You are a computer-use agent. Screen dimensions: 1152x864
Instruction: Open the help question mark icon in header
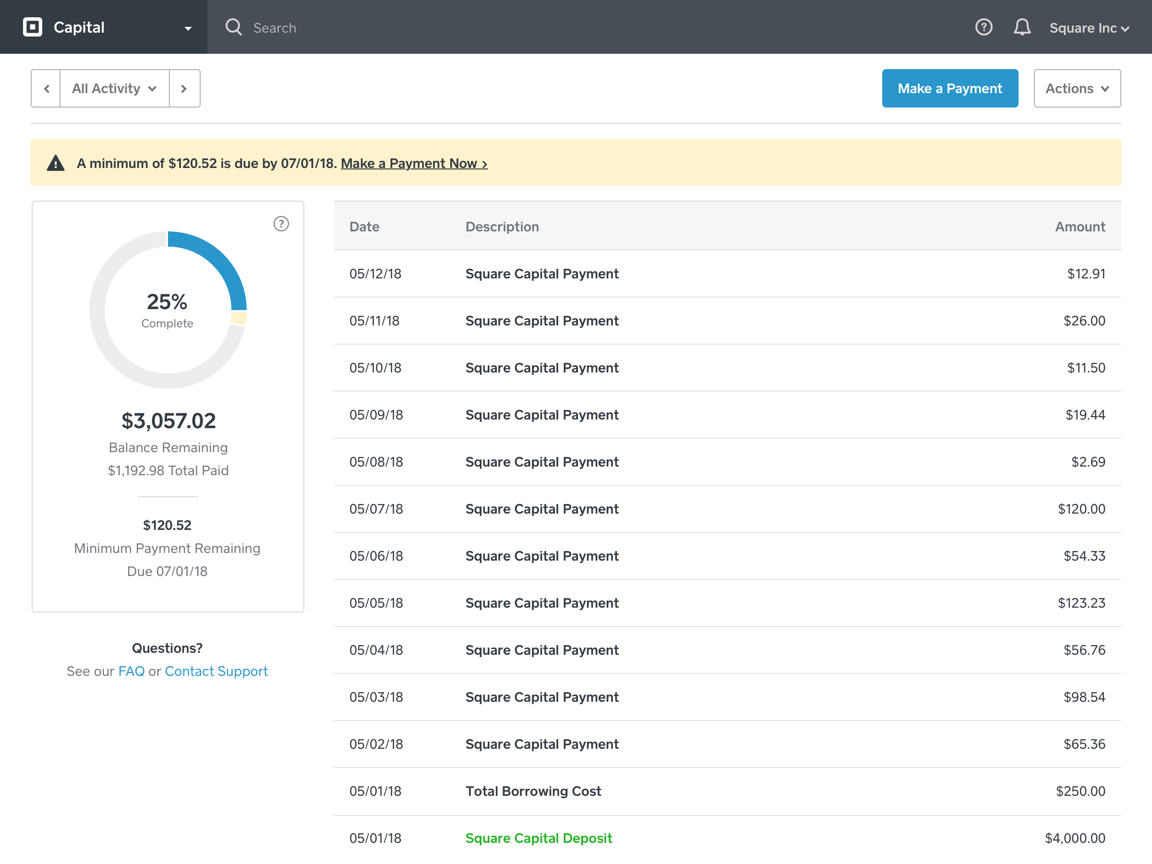983,27
